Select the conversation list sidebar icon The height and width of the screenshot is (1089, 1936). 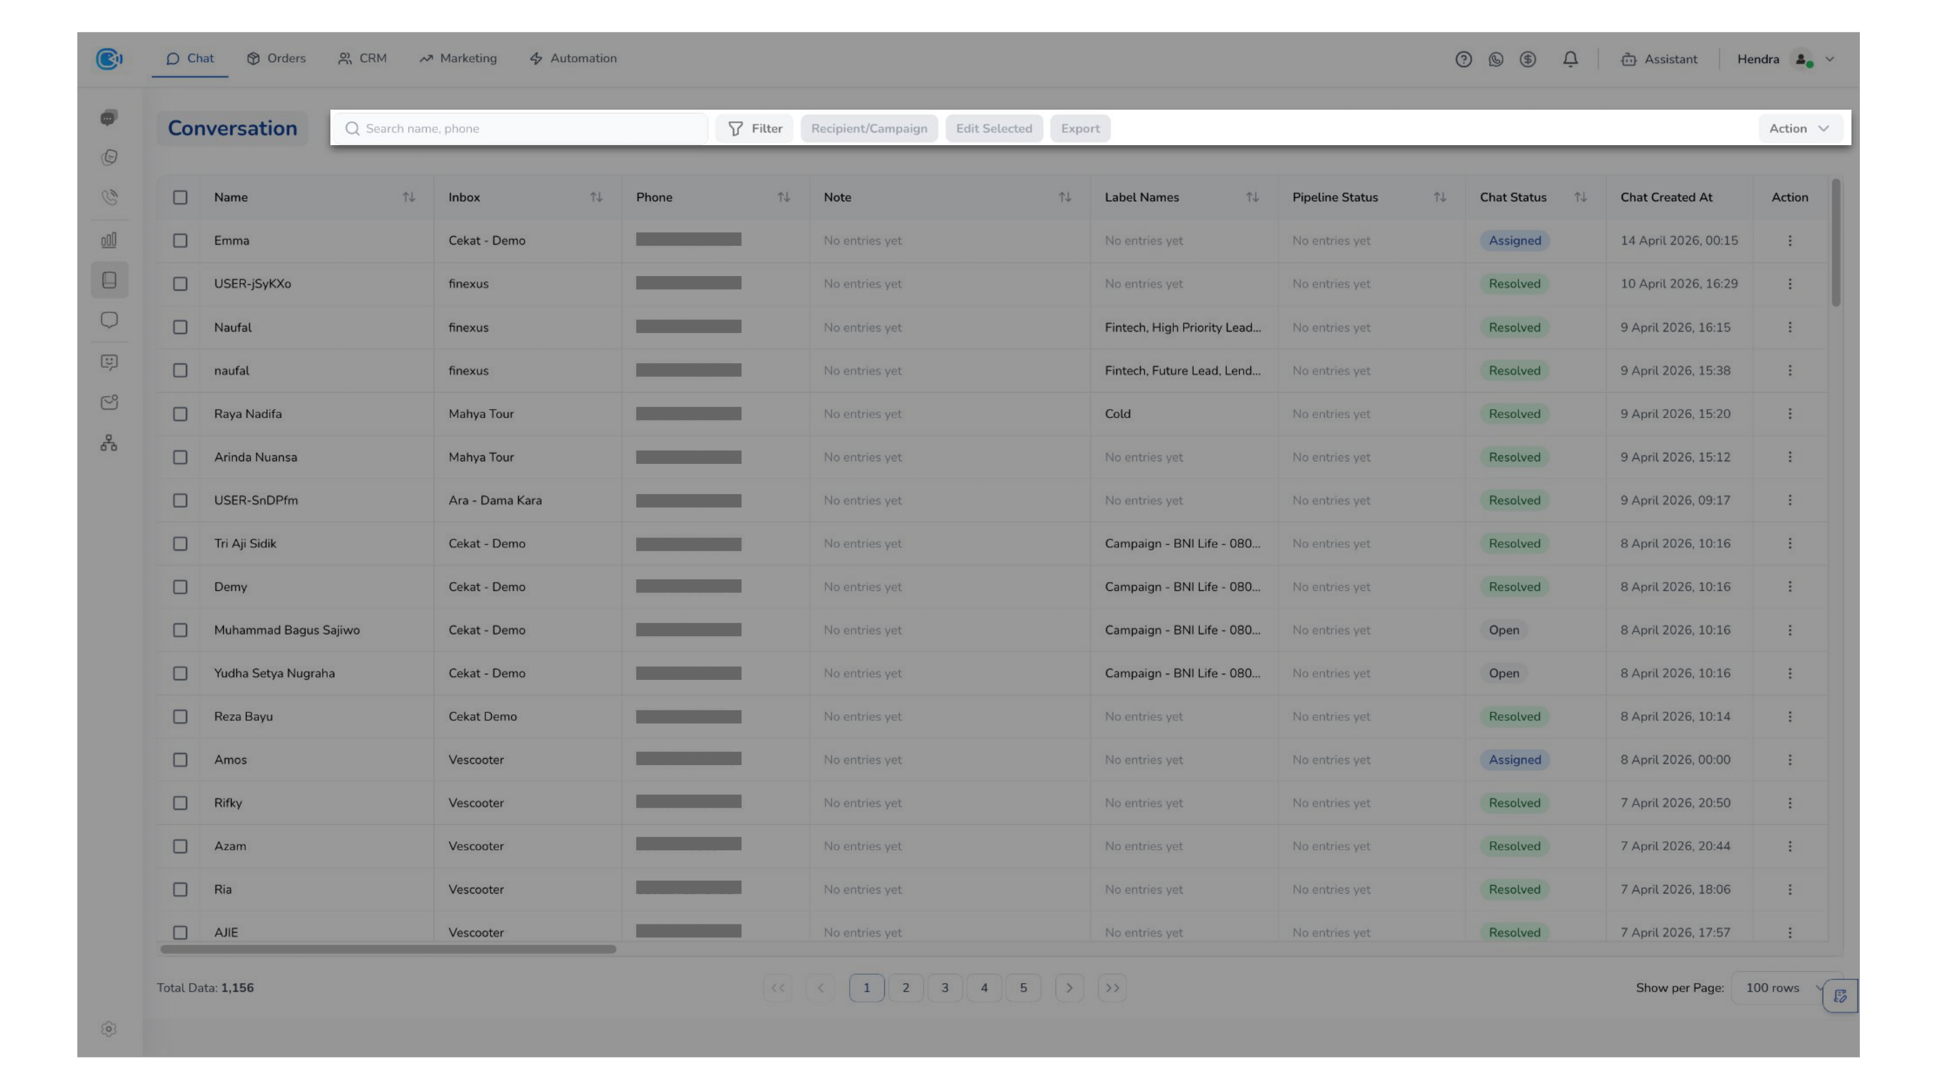pos(109,281)
